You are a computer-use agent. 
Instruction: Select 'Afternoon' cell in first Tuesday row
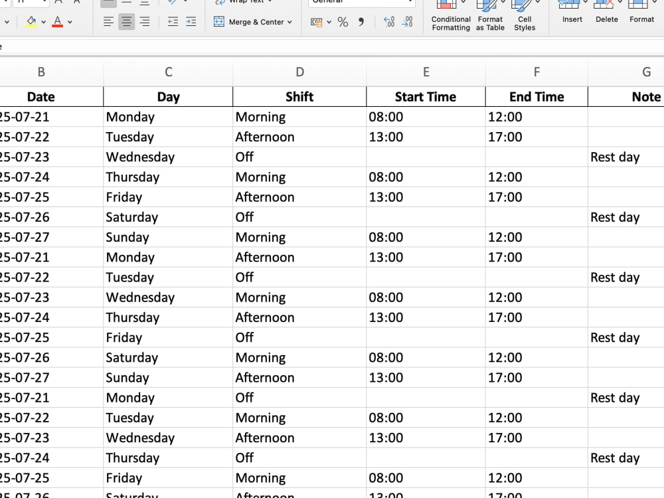pyautogui.click(x=299, y=137)
